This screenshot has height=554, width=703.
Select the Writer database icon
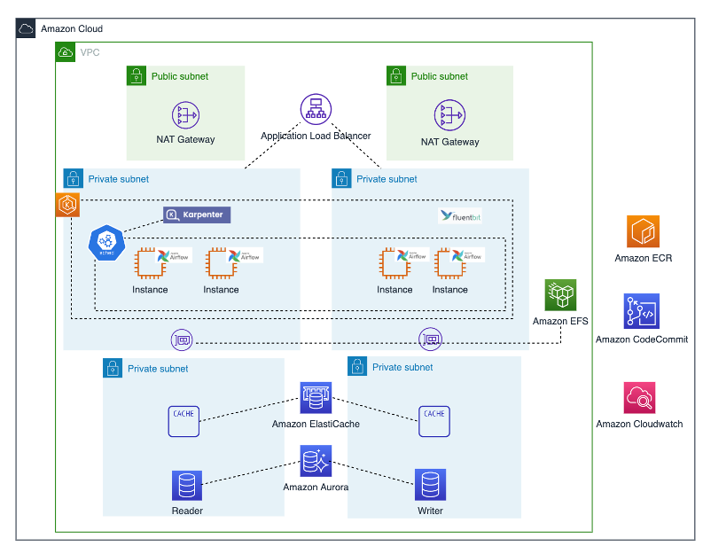pos(431,485)
